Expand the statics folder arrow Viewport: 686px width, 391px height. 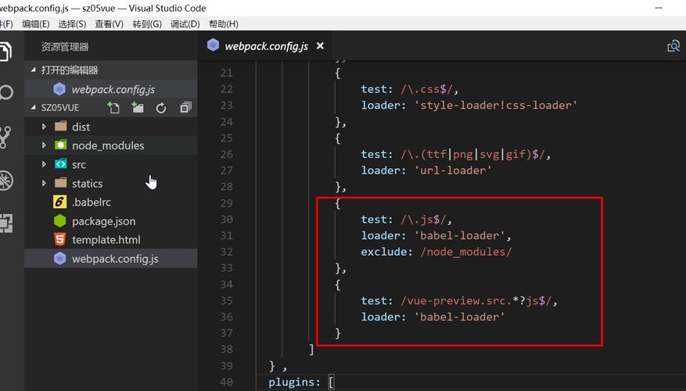click(x=44, y=183)
